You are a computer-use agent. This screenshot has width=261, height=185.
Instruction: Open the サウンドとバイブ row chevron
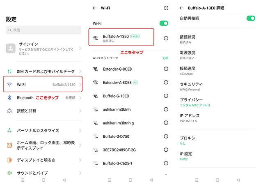[x=80, y=173]
